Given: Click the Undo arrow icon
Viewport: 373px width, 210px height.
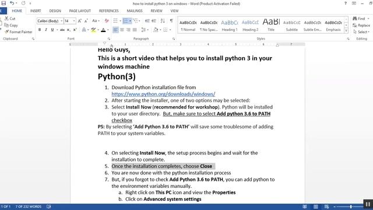Looking at the screenshot, I should coord(12,3).
